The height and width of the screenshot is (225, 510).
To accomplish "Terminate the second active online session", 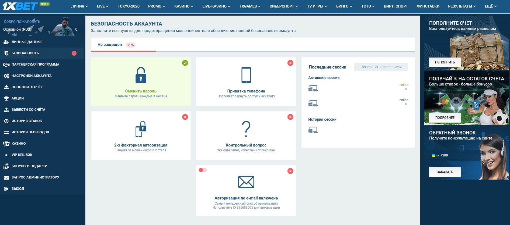I will tap(406, 104).
